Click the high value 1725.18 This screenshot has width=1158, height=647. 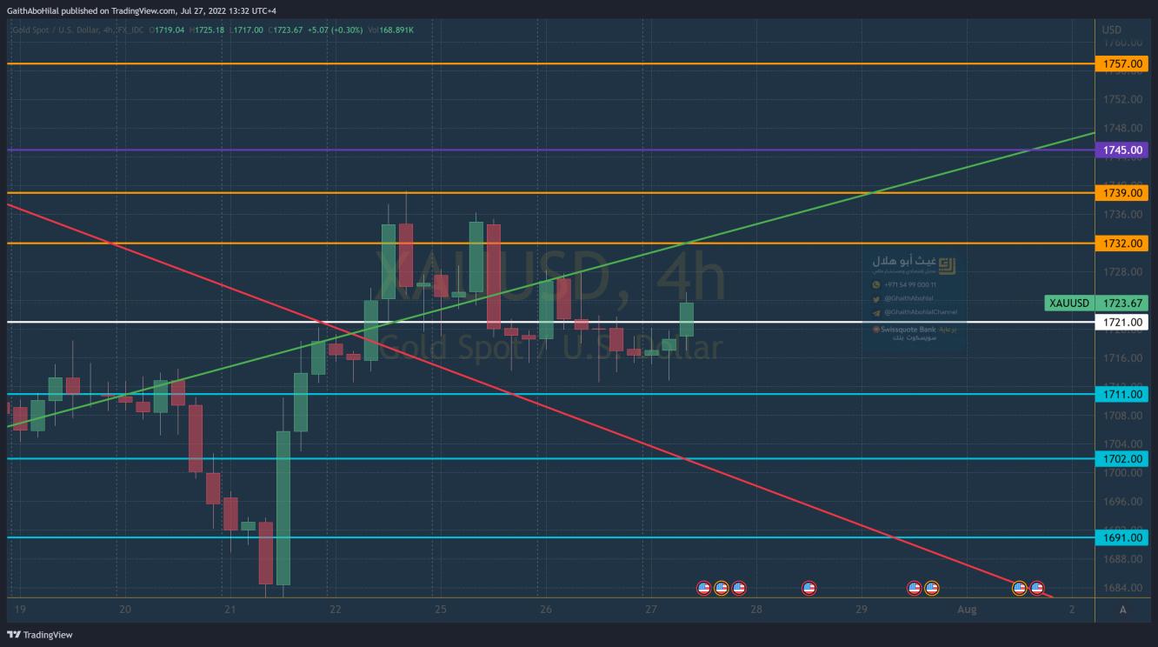[211, 30]
